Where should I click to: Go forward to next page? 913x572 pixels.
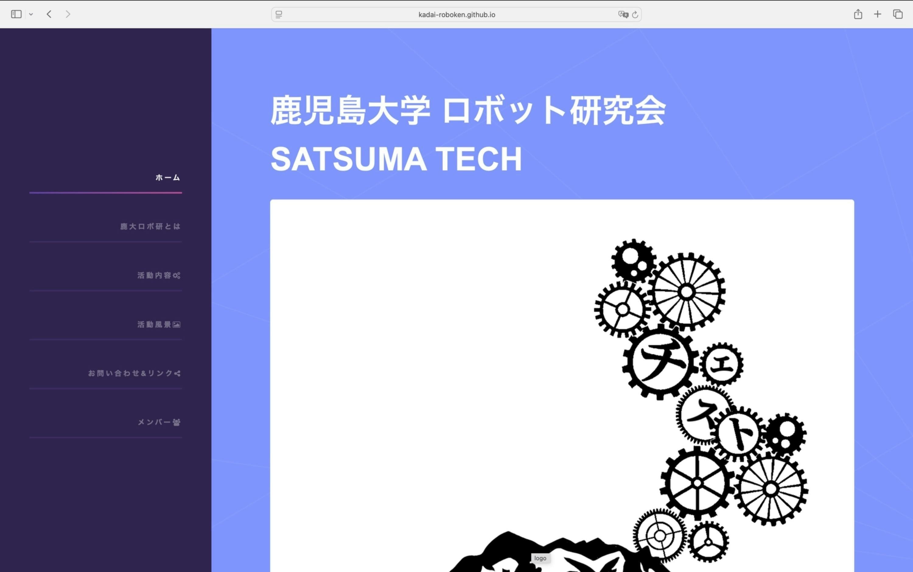tap(68, 14)
